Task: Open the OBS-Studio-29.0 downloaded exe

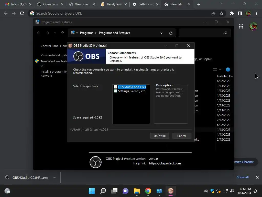Action: [27, 178]
